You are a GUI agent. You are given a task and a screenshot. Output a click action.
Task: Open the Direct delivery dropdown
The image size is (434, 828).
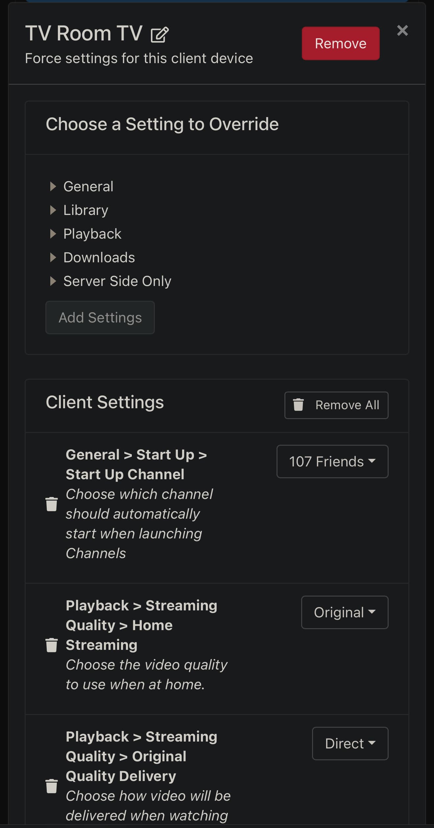coord(350,744)
